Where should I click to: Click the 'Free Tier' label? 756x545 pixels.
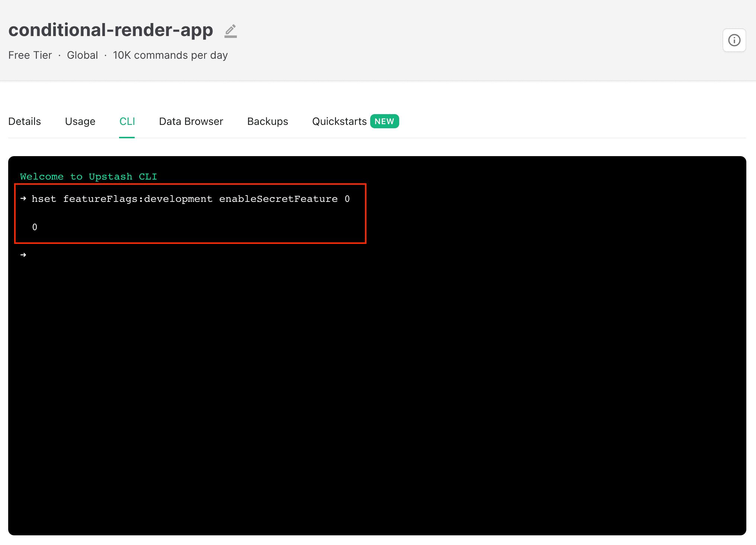point(30,55)
